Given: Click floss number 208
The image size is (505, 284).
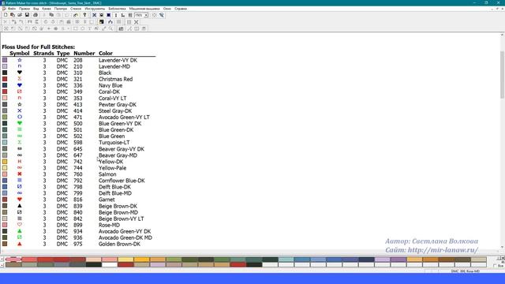Looking at the screenshot, I should click(78, 60).
